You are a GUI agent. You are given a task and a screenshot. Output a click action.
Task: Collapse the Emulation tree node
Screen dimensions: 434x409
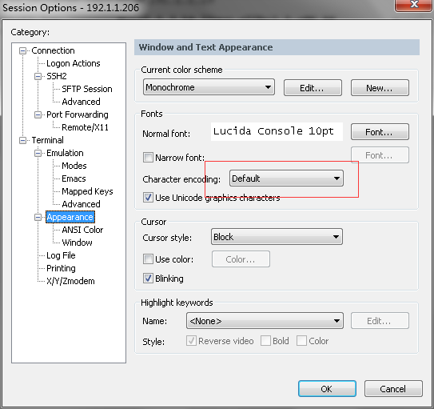point(38,153)
